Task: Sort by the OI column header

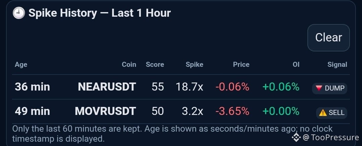Action: (x=296, y=64)
